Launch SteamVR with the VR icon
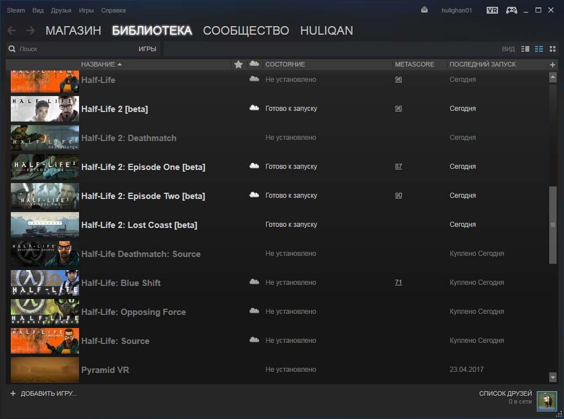The width and height of the screenshot is (564, 419). tap(492, 10)
